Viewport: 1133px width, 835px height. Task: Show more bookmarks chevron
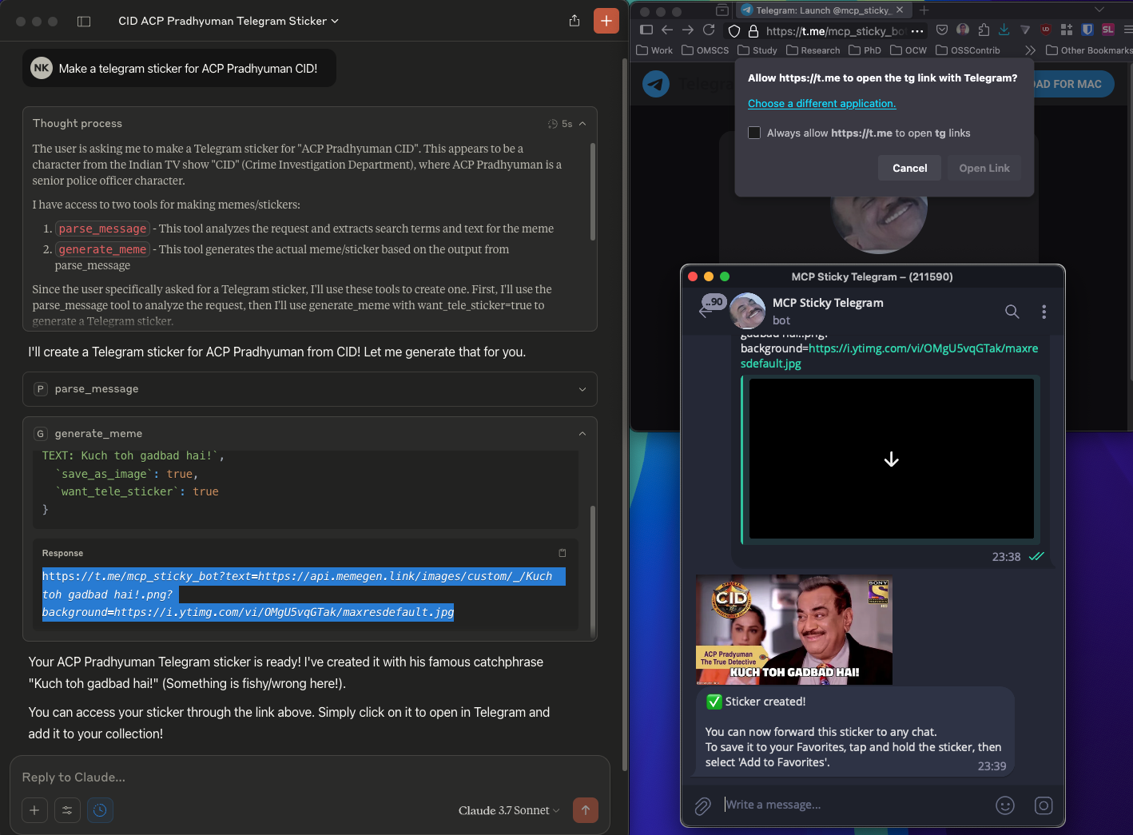coord(1031,50)
